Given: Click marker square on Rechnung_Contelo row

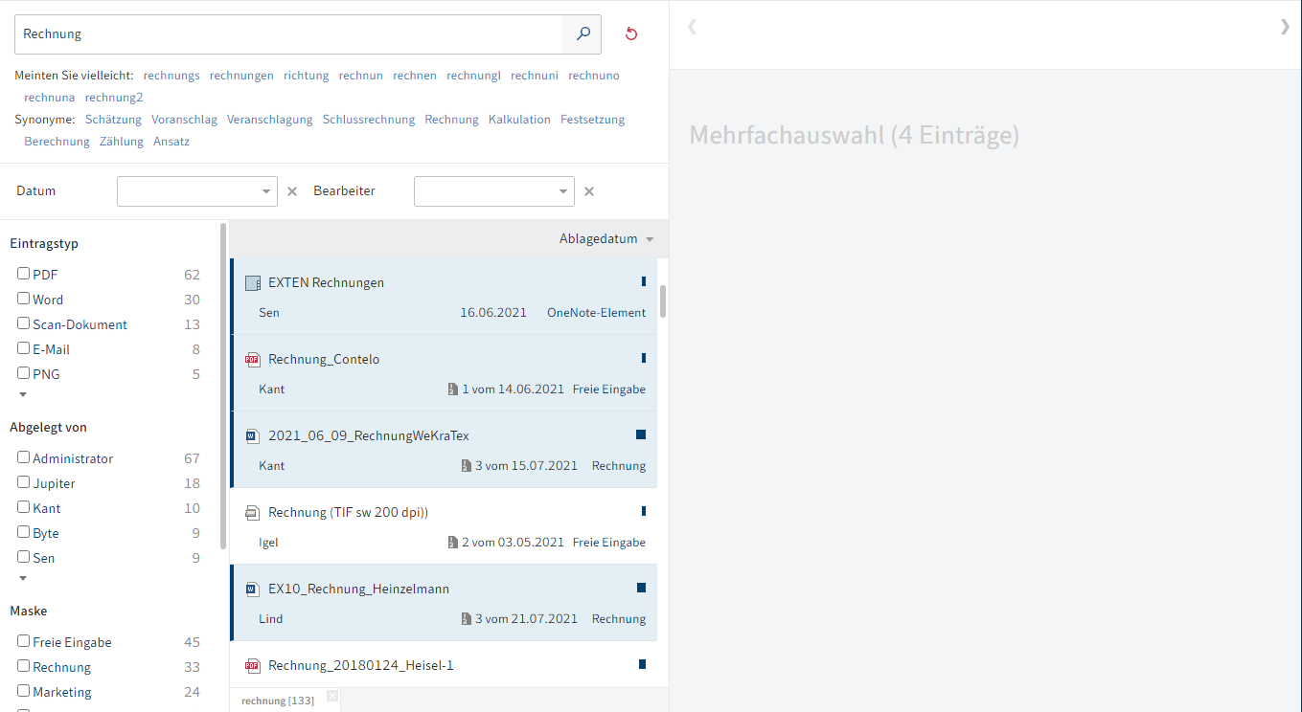Looking at the screenshot, I should pos(644,358).
